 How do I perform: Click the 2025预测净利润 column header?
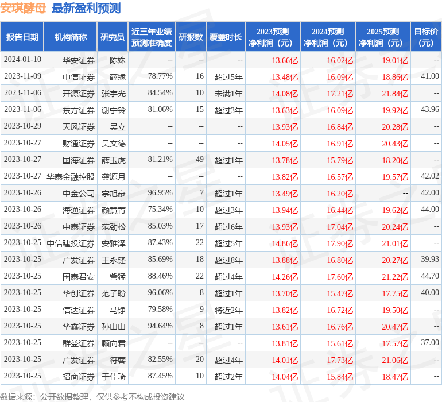pos(383,37)
